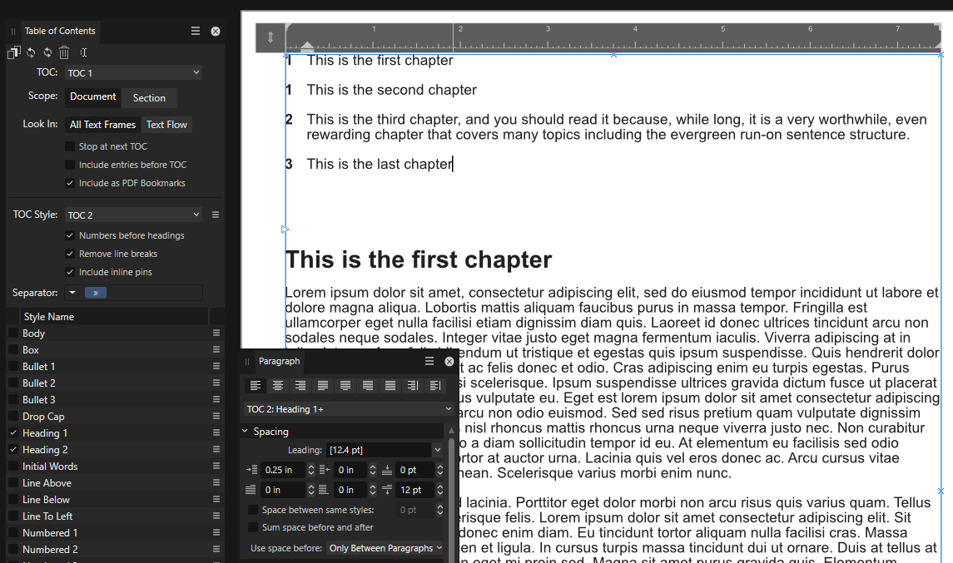Screen dimensions: 953x563
Task: Toggle the Heading 2 style inclusion checkbox
Action: click(x=12, y=449)
